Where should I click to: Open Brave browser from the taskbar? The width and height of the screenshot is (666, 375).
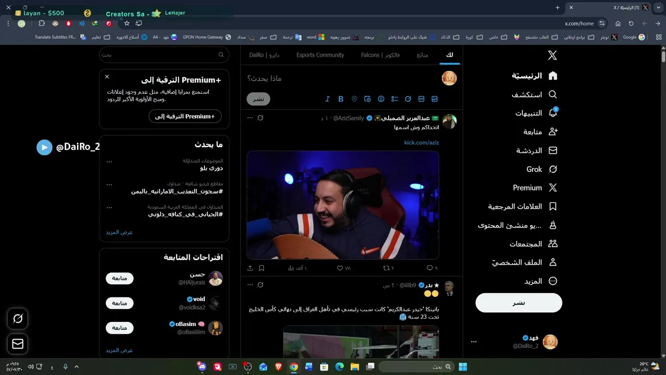[278, 367]
